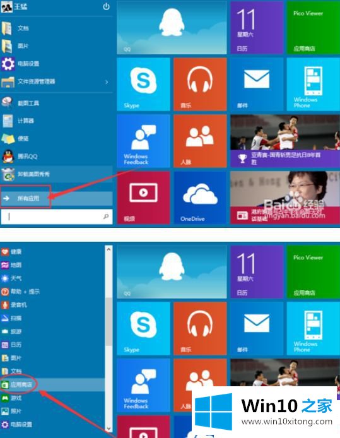Open the wide QQ tile in the top screenshot

pos(172,27)
